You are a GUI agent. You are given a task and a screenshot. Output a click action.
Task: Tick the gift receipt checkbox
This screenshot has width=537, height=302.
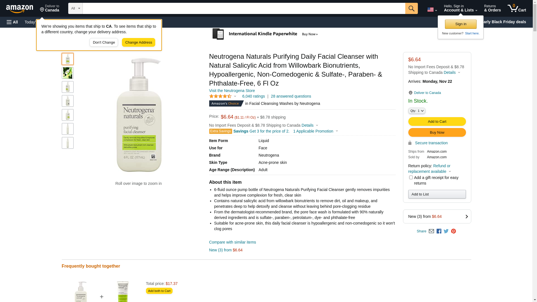[411, 178]
